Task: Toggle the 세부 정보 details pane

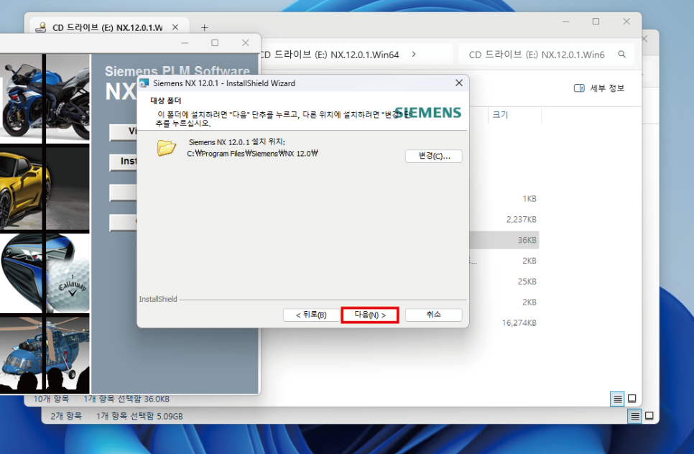Action: click(x=599, y=88)
